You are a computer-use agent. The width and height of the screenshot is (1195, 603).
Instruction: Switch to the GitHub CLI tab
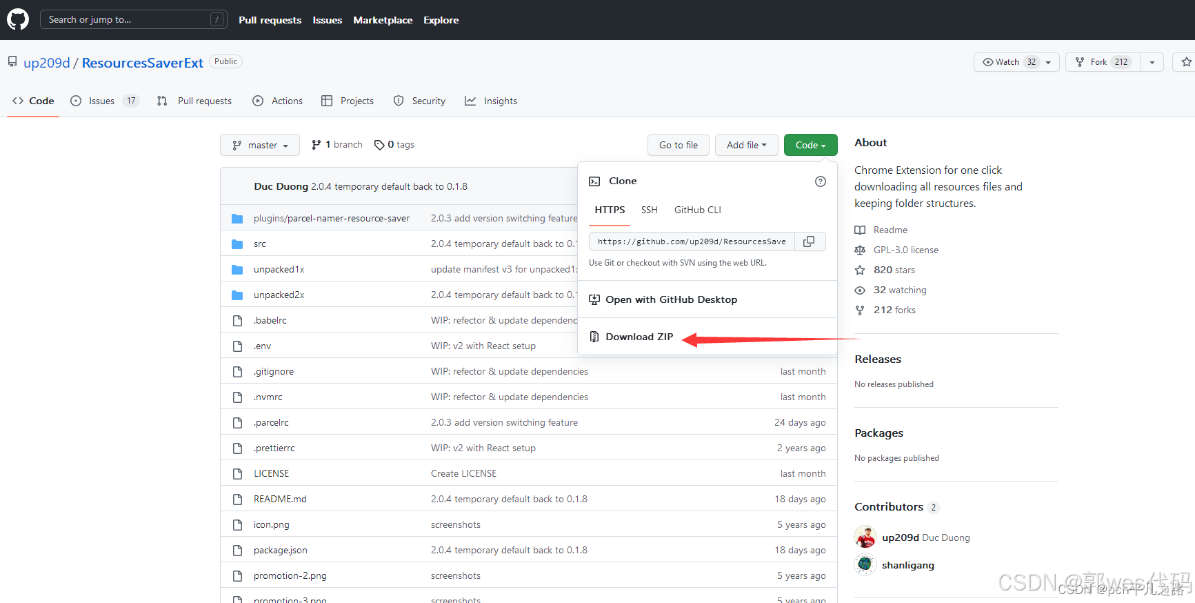coord(698,210)
